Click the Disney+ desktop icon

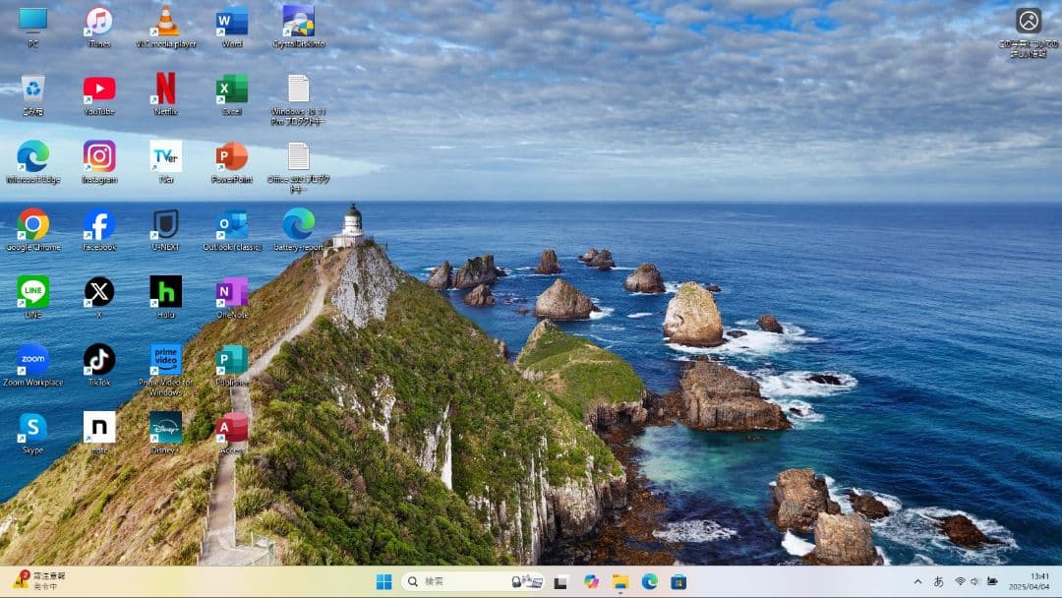pos(165,428)
